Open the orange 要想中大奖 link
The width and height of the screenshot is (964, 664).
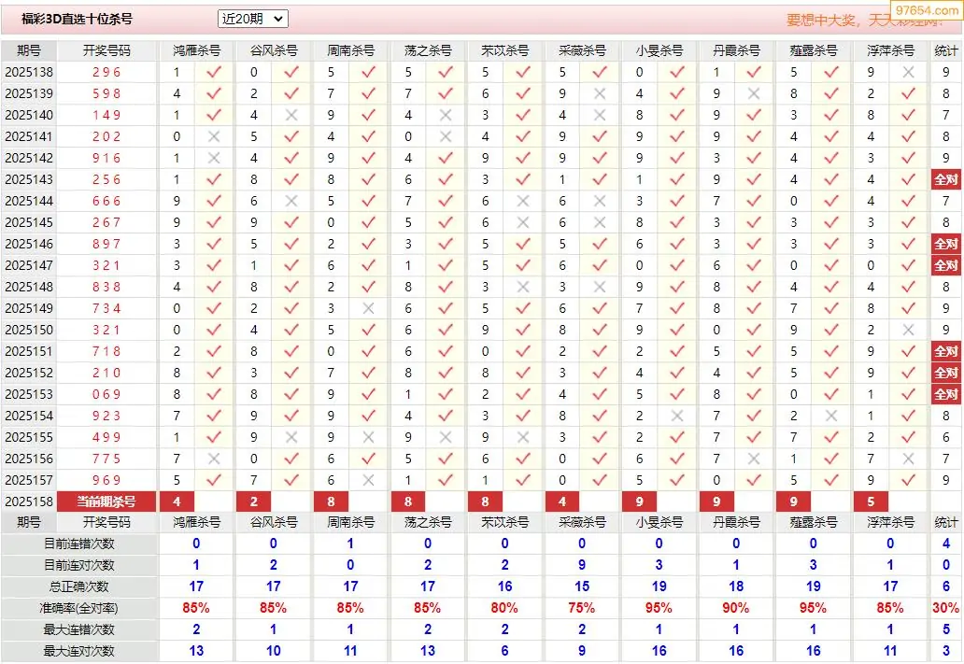[862, 21]
